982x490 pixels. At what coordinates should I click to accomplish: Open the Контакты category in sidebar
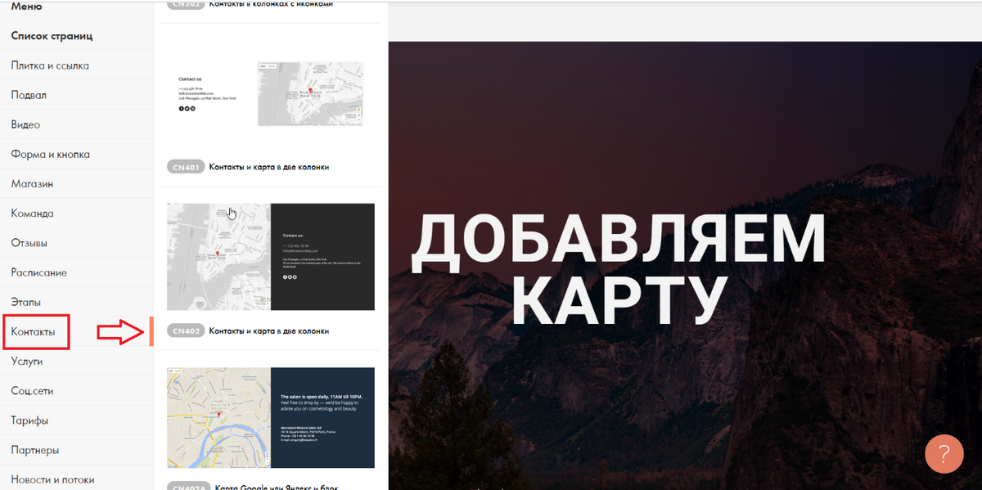(x=35, y=331)
